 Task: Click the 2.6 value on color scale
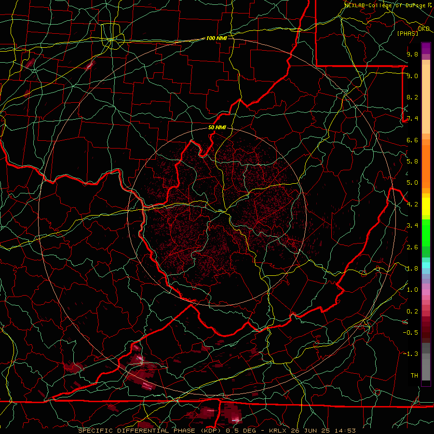coord(412,247)
